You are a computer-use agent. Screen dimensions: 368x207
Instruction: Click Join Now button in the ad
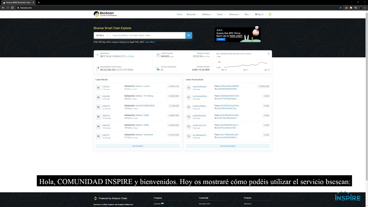pos(221,39)
